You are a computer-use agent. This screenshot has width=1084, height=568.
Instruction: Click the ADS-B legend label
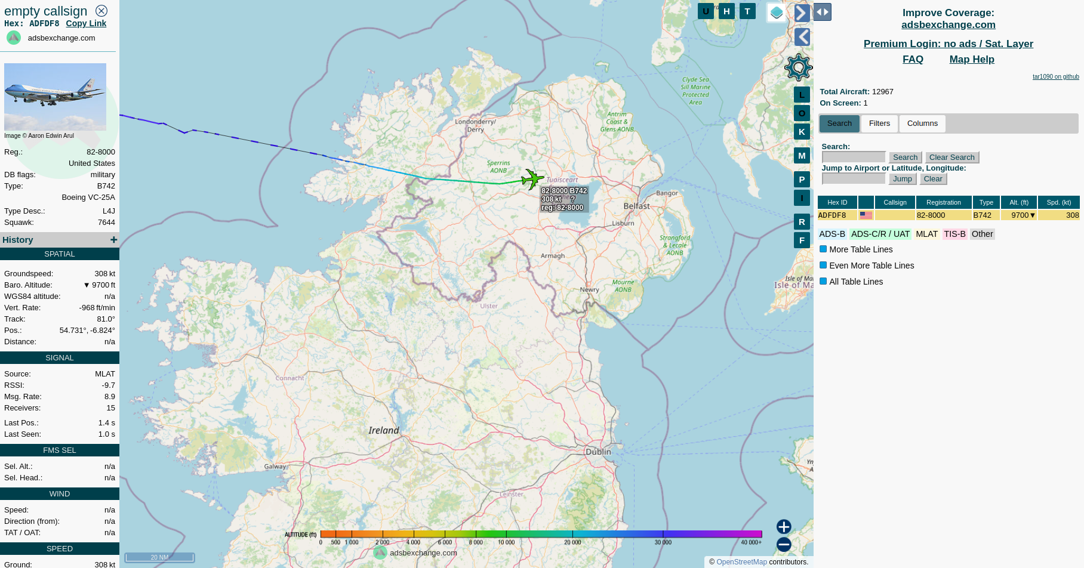click(832, 234)
